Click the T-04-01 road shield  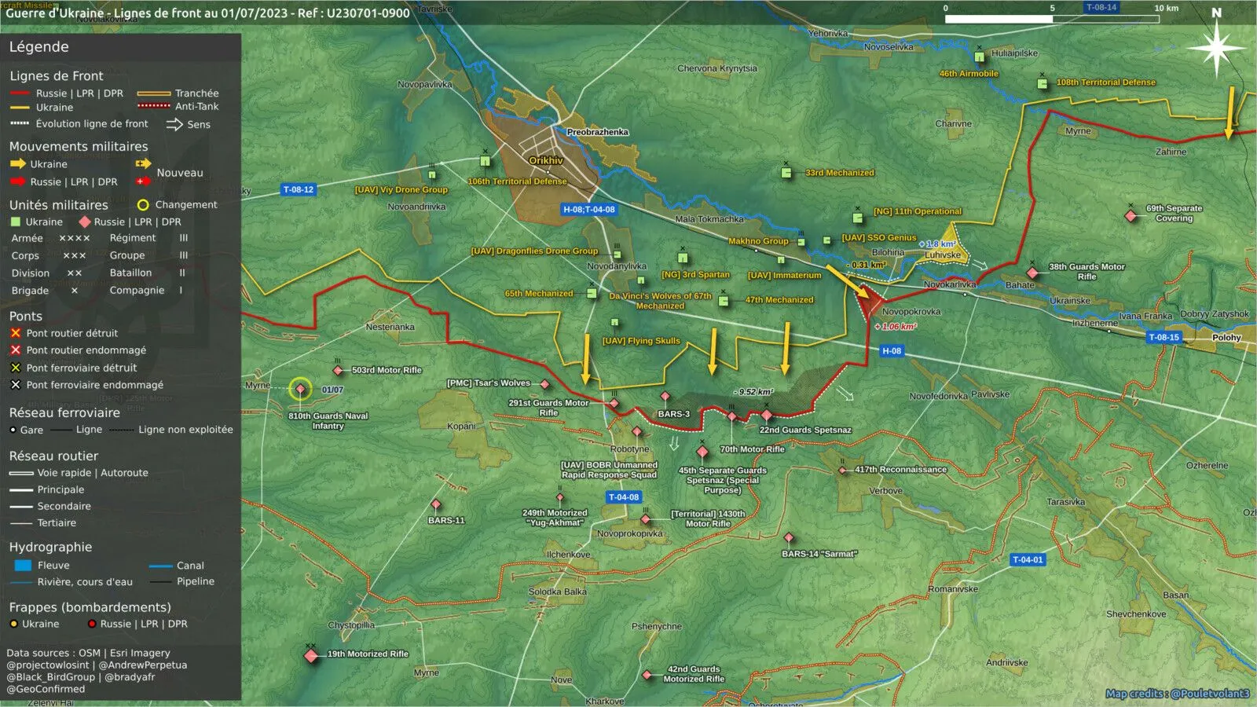[1028, 560]
